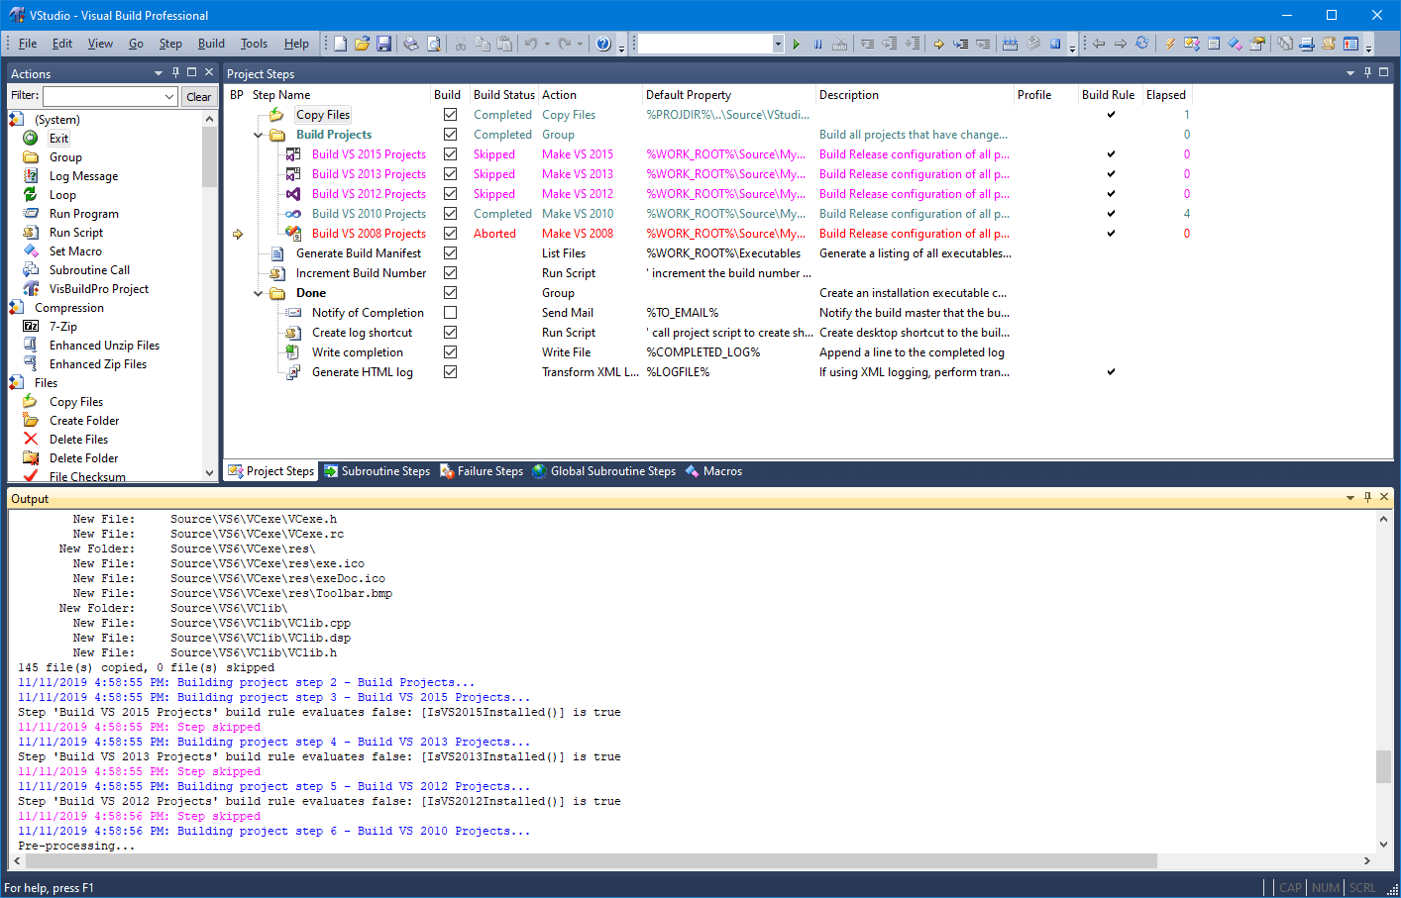Toggle Build checkbox for Generate Build Manifest

coord(450,253)
